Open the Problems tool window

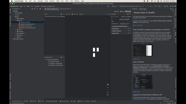point(33,101)
